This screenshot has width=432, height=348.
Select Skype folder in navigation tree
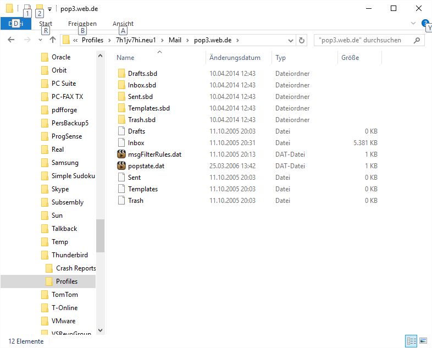[x=55, y=189]
